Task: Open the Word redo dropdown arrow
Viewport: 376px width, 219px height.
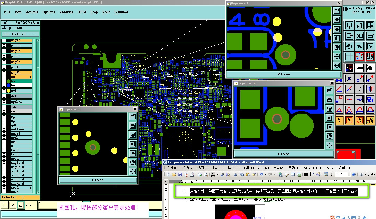Action: pyautogui.click(x=274, y=174)
